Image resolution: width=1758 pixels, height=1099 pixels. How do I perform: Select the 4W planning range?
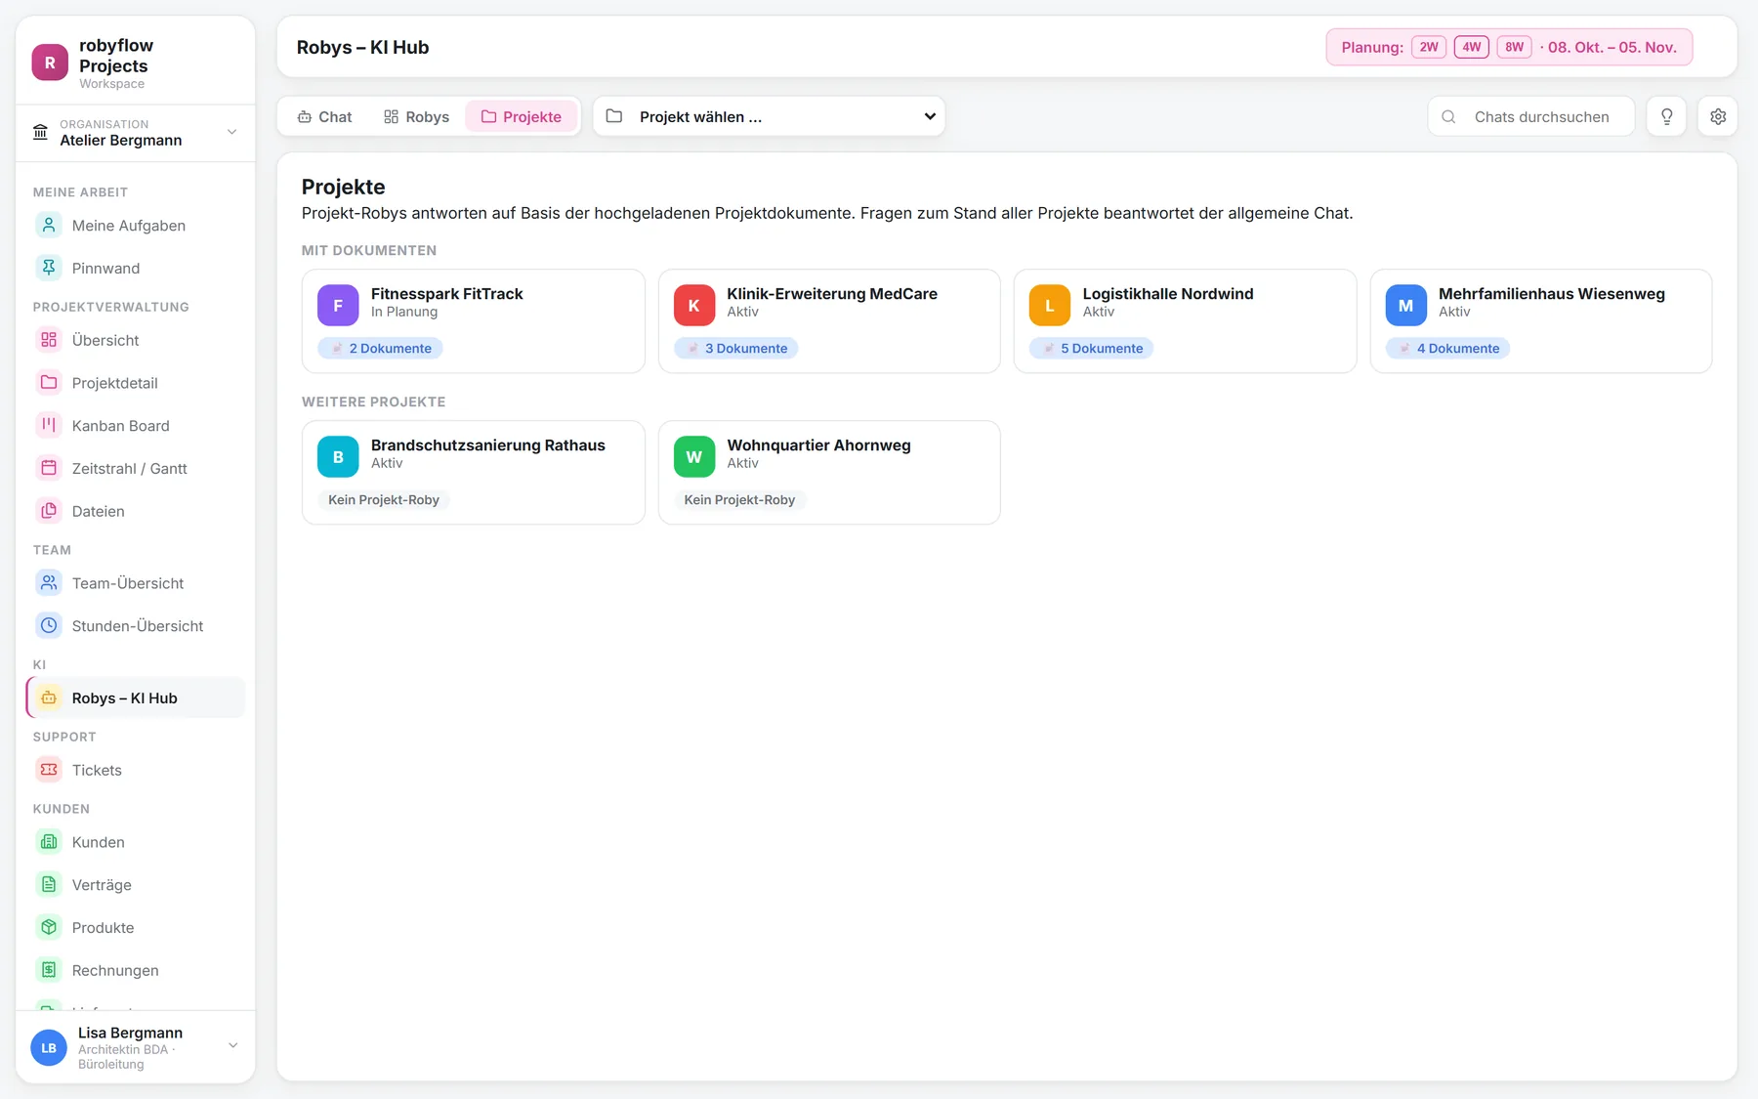pos(1471,47)
